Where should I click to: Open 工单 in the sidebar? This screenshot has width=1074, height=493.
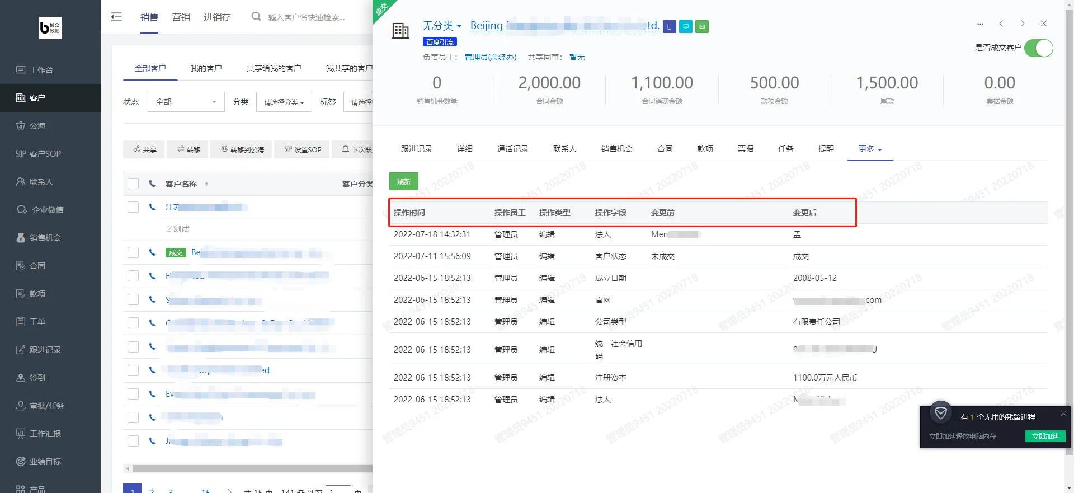[50, 322]
